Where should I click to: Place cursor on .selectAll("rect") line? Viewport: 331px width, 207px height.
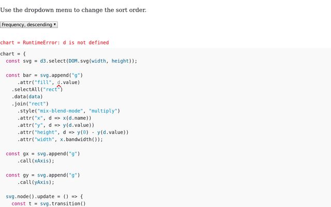[37, 90]
